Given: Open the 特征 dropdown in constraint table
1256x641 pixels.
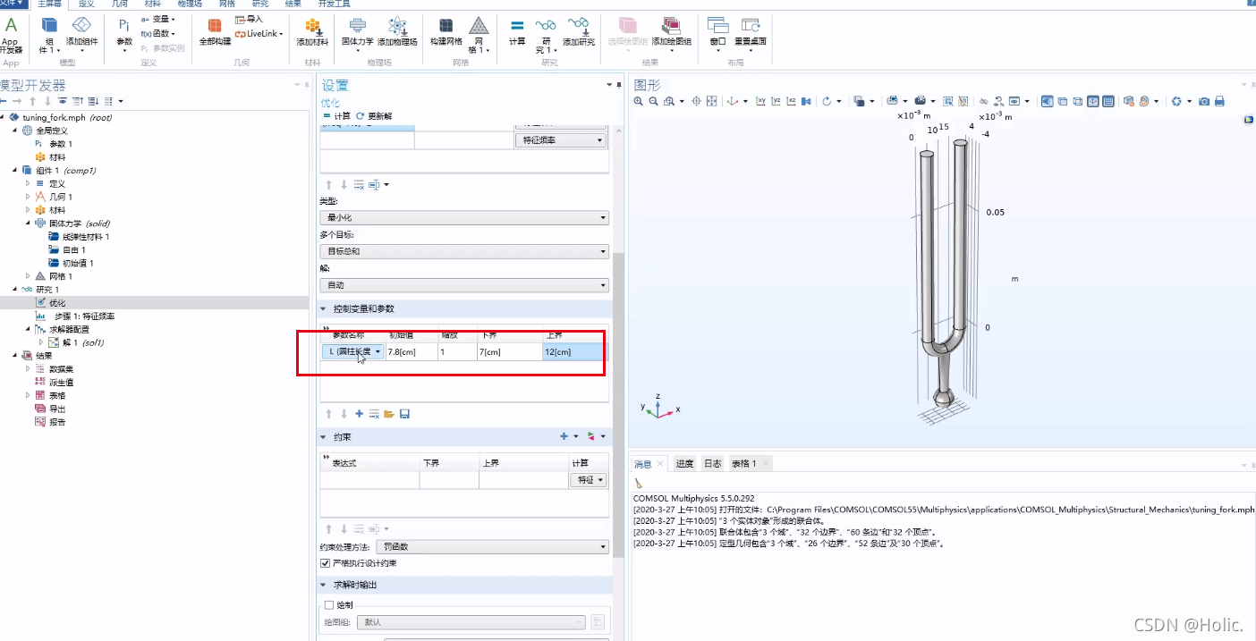Looking at the screenshot, I should click(x=588, y=480).
